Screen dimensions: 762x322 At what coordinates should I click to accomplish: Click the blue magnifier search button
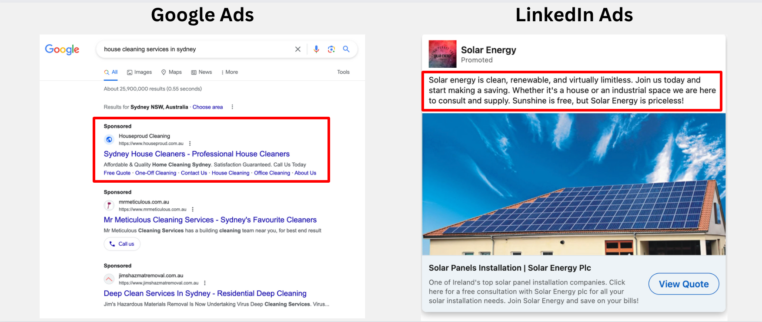[346, 49]
